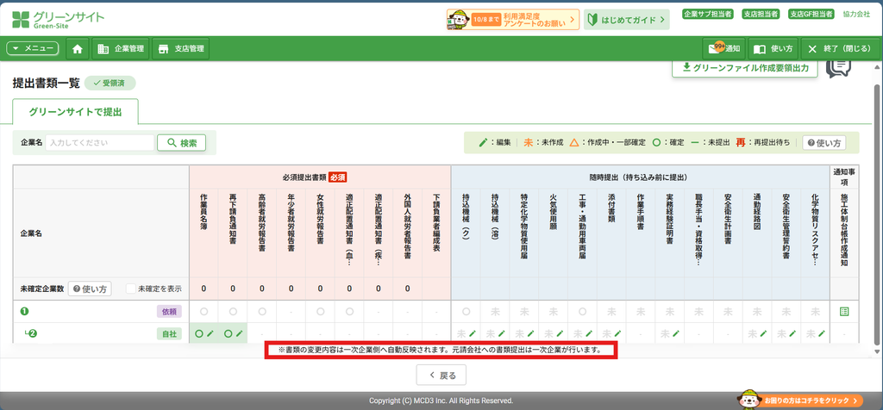Click 持込機械(ク) circle in row ❶
The width and height of the screenshot is (883, 410).
pyautogui.click(x=466, y=312)
